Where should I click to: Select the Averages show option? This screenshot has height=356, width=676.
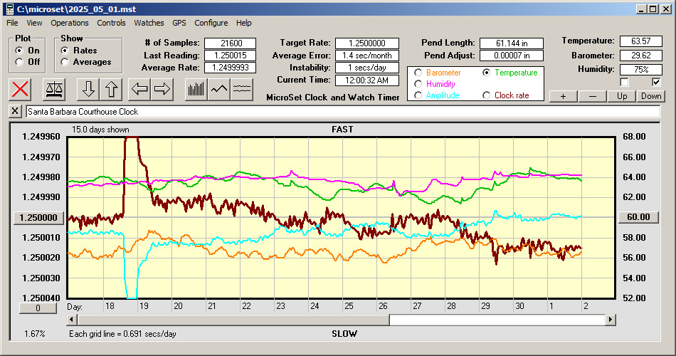point(65,62)
